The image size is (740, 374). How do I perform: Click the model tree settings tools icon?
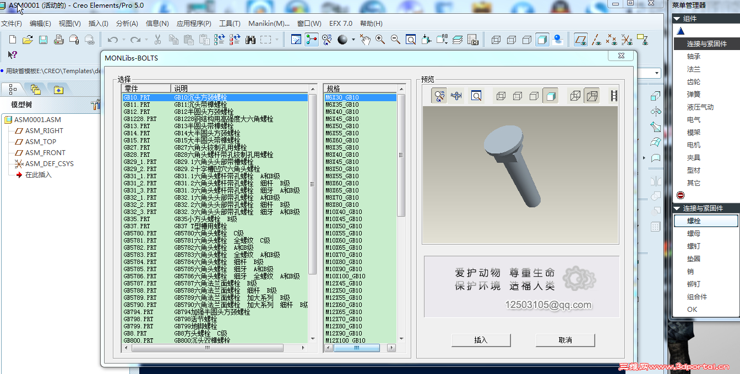point(95,105)
